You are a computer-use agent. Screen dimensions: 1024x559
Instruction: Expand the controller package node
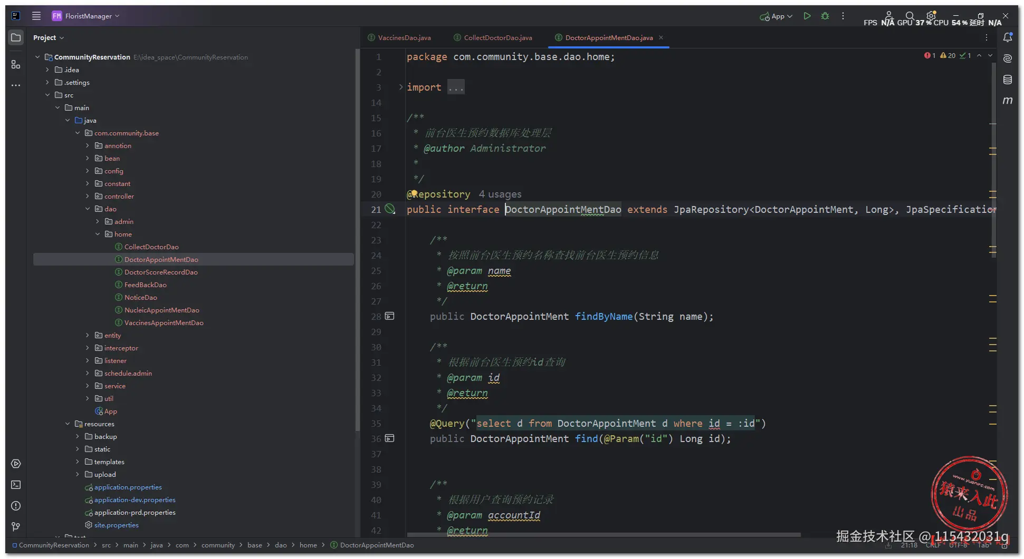coord(88,196)
